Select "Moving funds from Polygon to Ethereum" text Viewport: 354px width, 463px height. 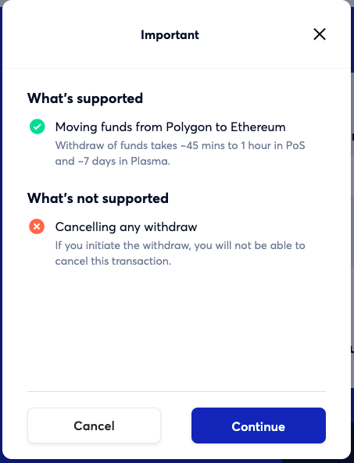click(170, 127)
